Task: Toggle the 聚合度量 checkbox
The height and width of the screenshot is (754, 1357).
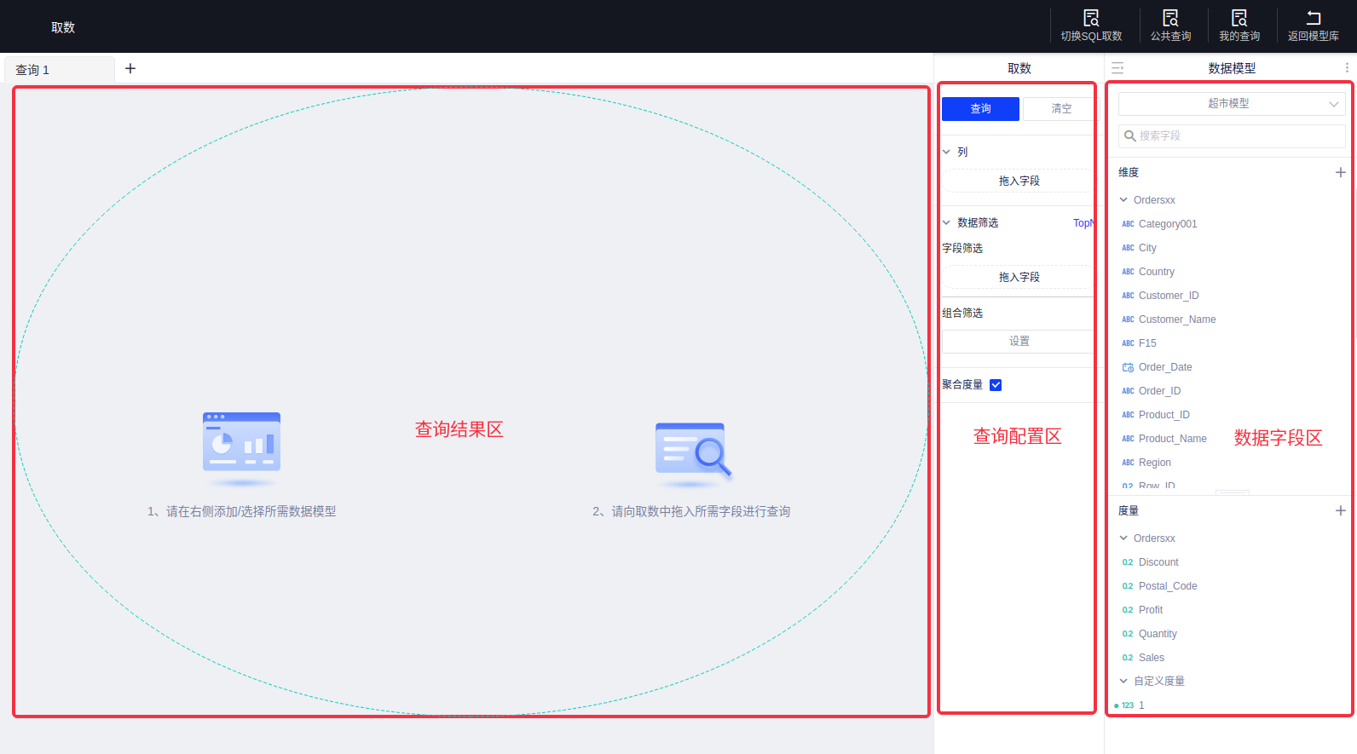Action: tap(996, 385)
